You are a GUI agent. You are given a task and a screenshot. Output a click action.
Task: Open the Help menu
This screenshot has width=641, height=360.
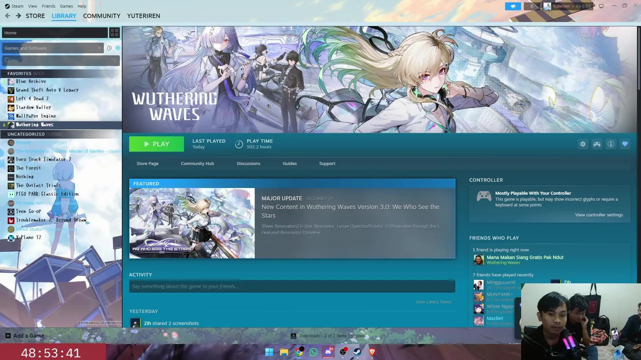coord(82,6)
